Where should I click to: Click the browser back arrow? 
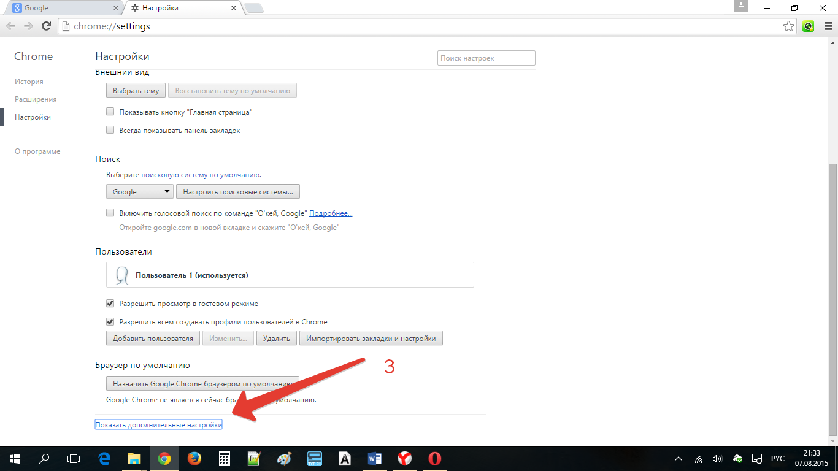pyautogui.click(x=11, y=26)
